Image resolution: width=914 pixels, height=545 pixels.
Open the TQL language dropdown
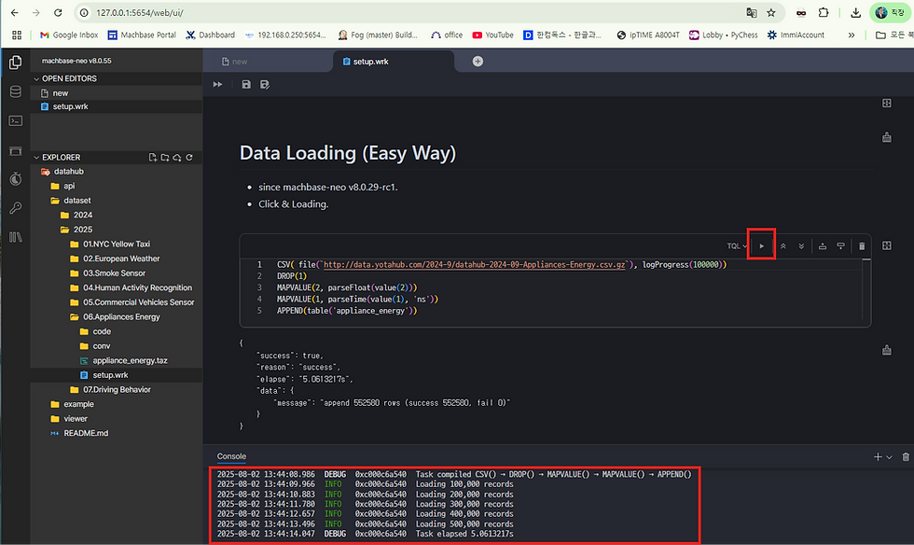(x=737, y=246)
